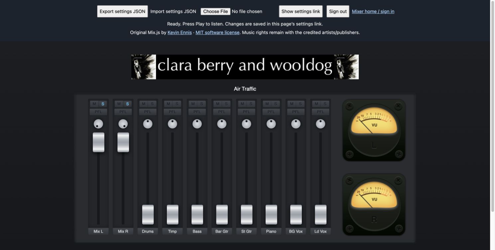Mute the BG Vox channel
Image resolution: width=495 pixels, height=250 pixels.
coord(292,104)
